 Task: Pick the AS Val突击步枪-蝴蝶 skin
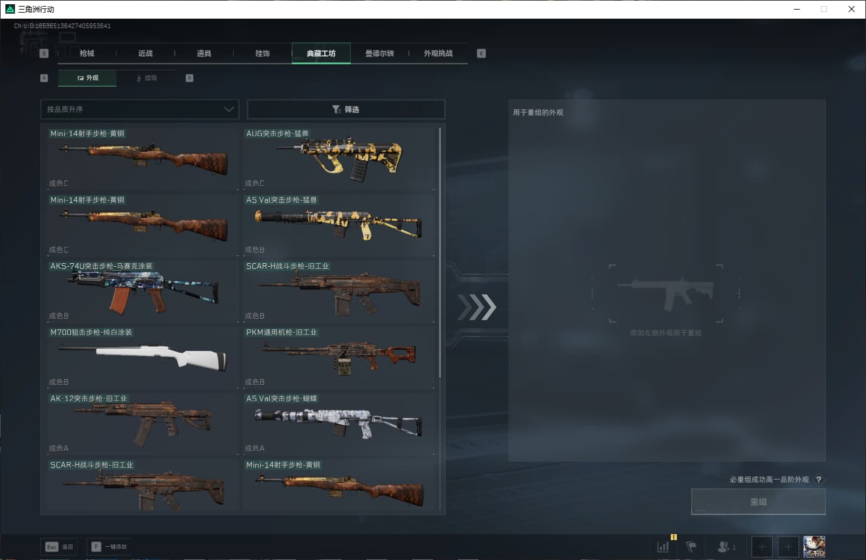tap(339, 423)
